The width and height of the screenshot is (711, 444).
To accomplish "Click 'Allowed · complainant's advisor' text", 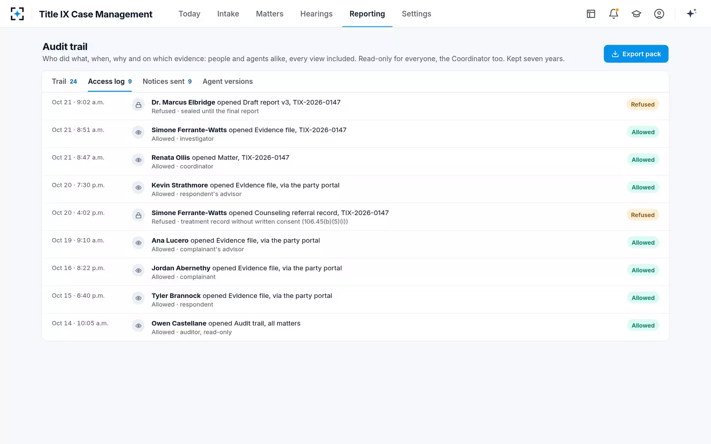I will pyautogui.click(x=197, y=249).
